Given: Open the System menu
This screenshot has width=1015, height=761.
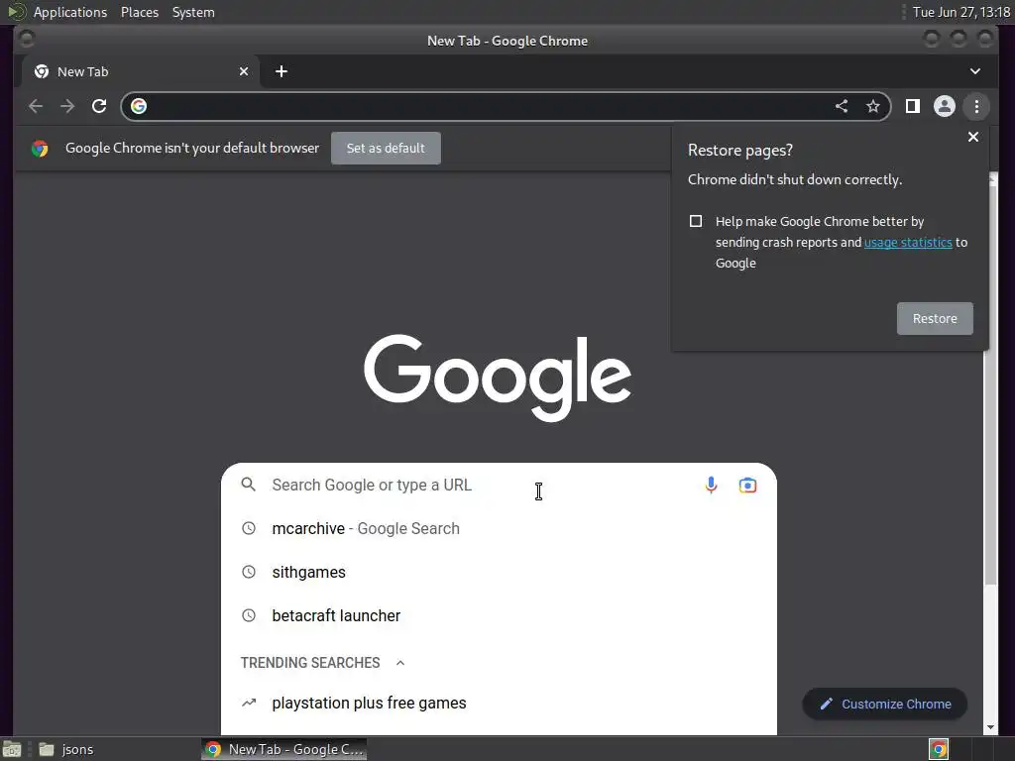Looking at the screenshot, I should coord(193,12).
